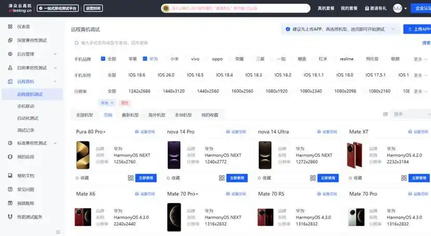Collapse the 远程真机 submenu chevron
Image resolution: width=431 pixels, height=236 pixels.
click(x=55, y=81)
